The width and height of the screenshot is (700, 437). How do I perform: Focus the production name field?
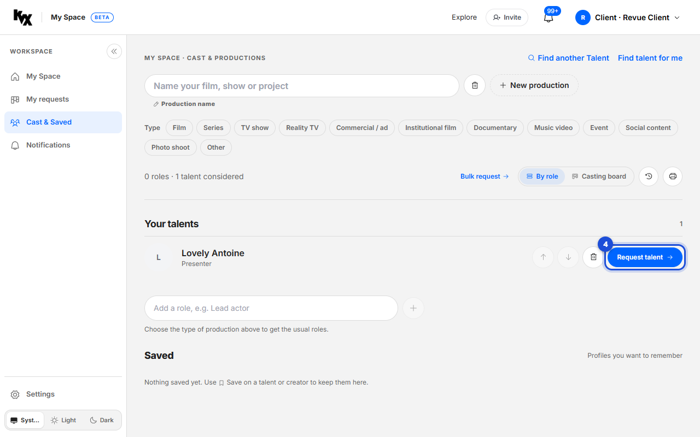(x=302, y=86)
